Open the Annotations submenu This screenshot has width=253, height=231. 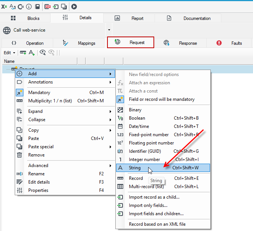tap(65, 82)
